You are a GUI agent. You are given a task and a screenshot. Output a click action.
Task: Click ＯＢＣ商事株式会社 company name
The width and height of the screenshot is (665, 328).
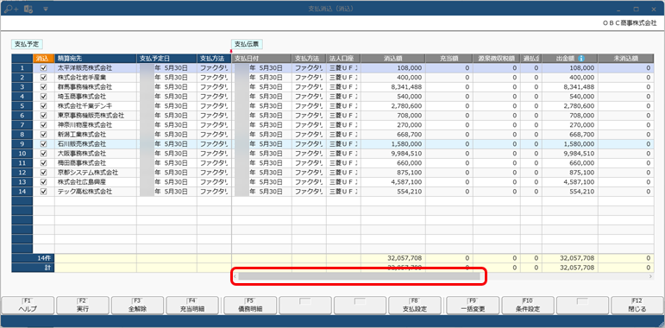point(630,24)
